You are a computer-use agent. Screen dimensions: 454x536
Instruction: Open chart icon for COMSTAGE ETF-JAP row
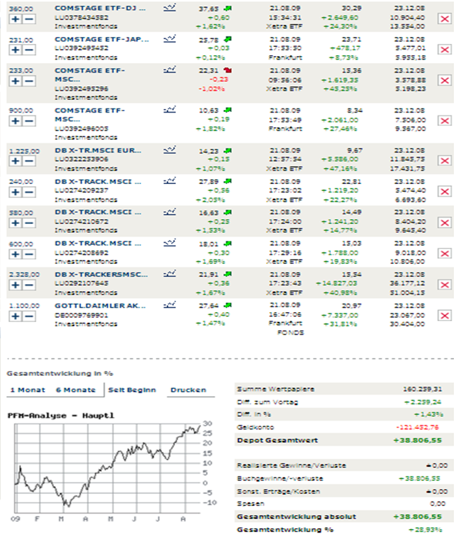pyautogui.click(x=170, y=38)
